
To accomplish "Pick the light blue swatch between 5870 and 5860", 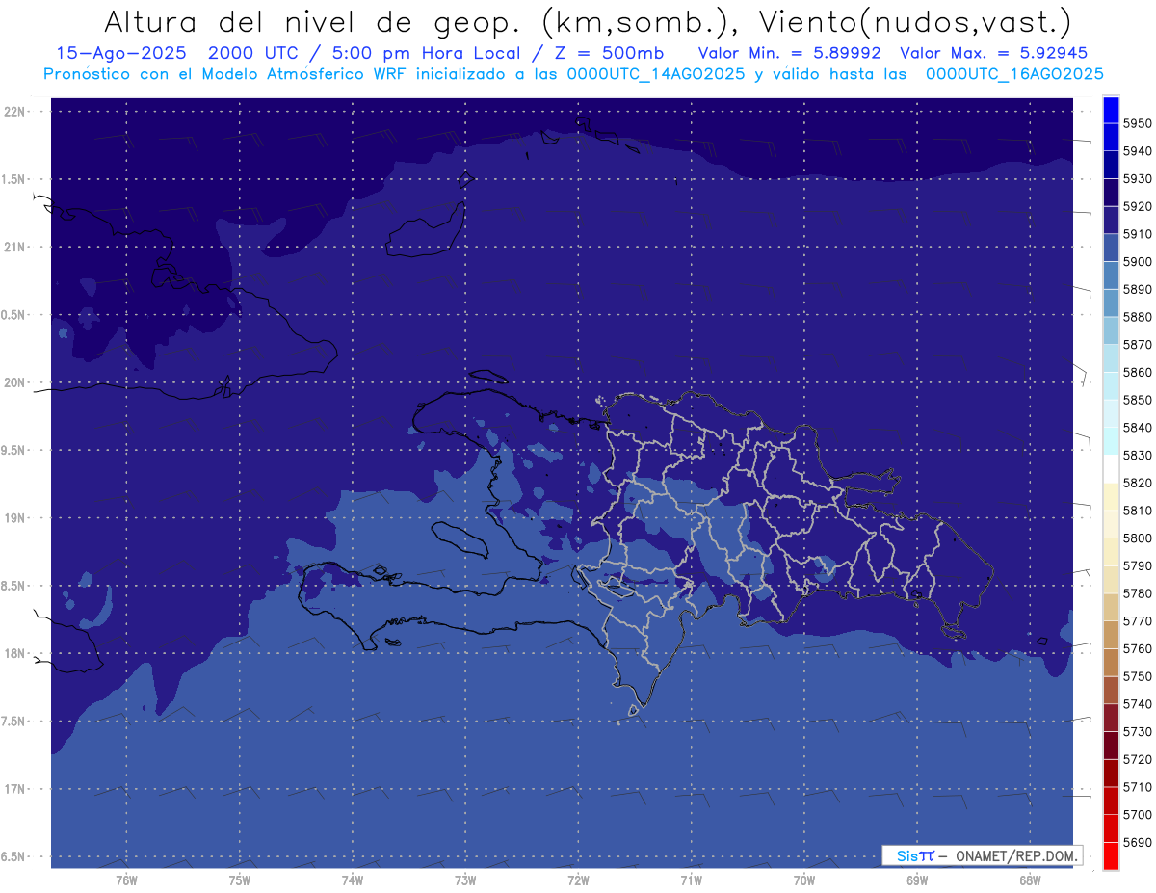I will (1110, 358).
